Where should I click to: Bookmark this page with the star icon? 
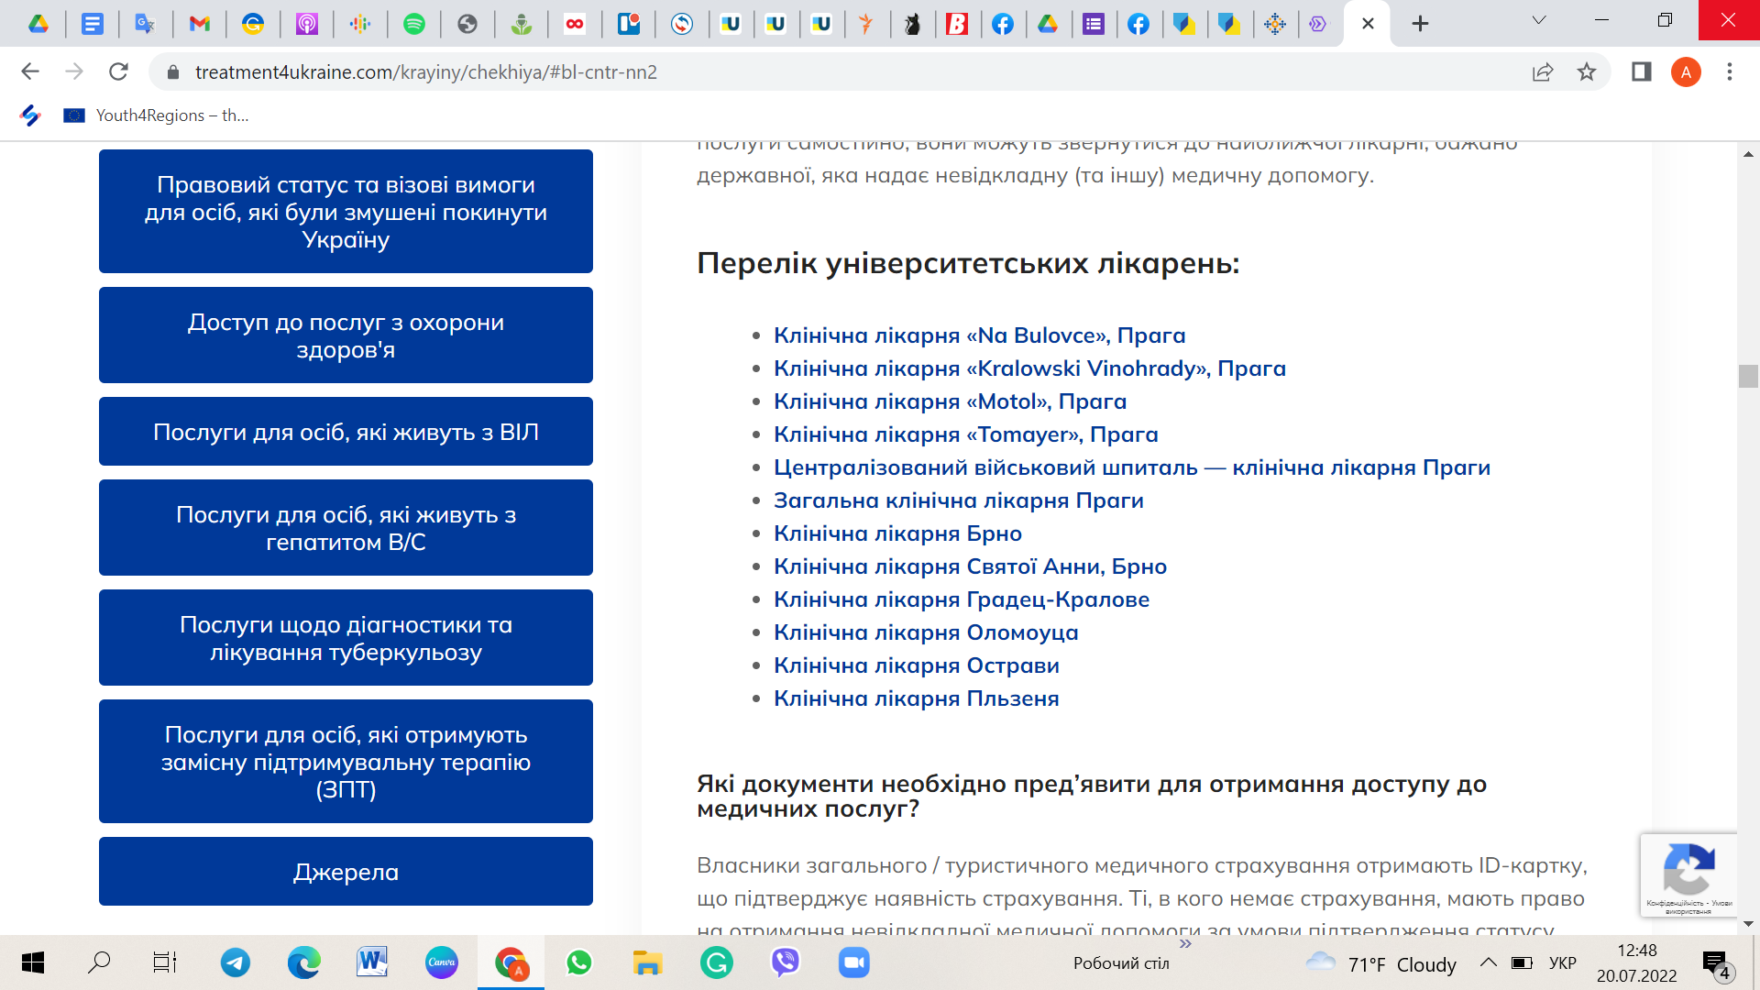tap(1587, 72)
